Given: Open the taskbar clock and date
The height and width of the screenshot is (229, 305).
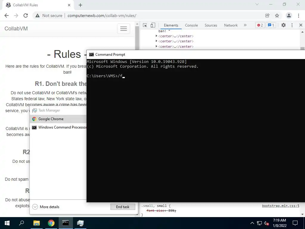Looking at the screenshot, I should pyautogui.click(x=279, y=223).
